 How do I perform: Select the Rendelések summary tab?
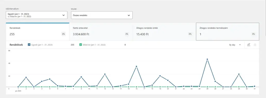point(37,32)
